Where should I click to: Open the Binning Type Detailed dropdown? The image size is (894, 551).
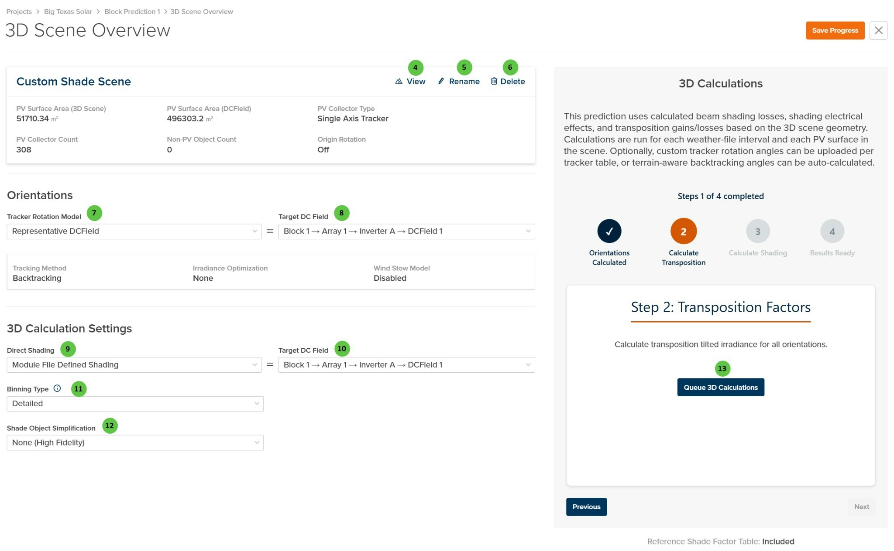click(135, 404)
